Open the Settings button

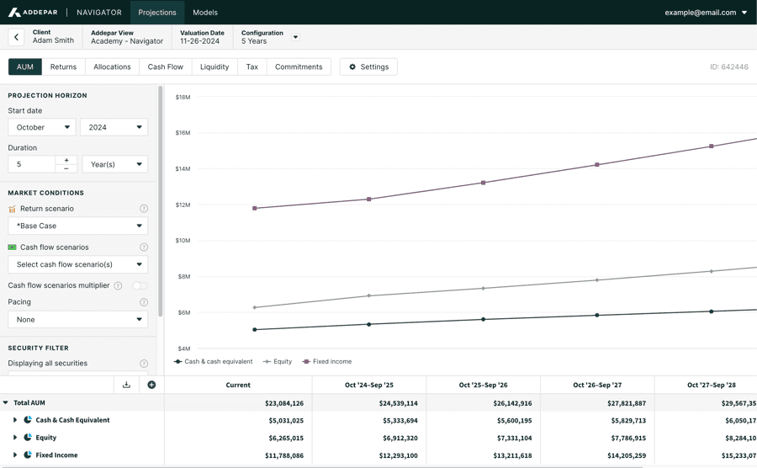pos(368,66)
